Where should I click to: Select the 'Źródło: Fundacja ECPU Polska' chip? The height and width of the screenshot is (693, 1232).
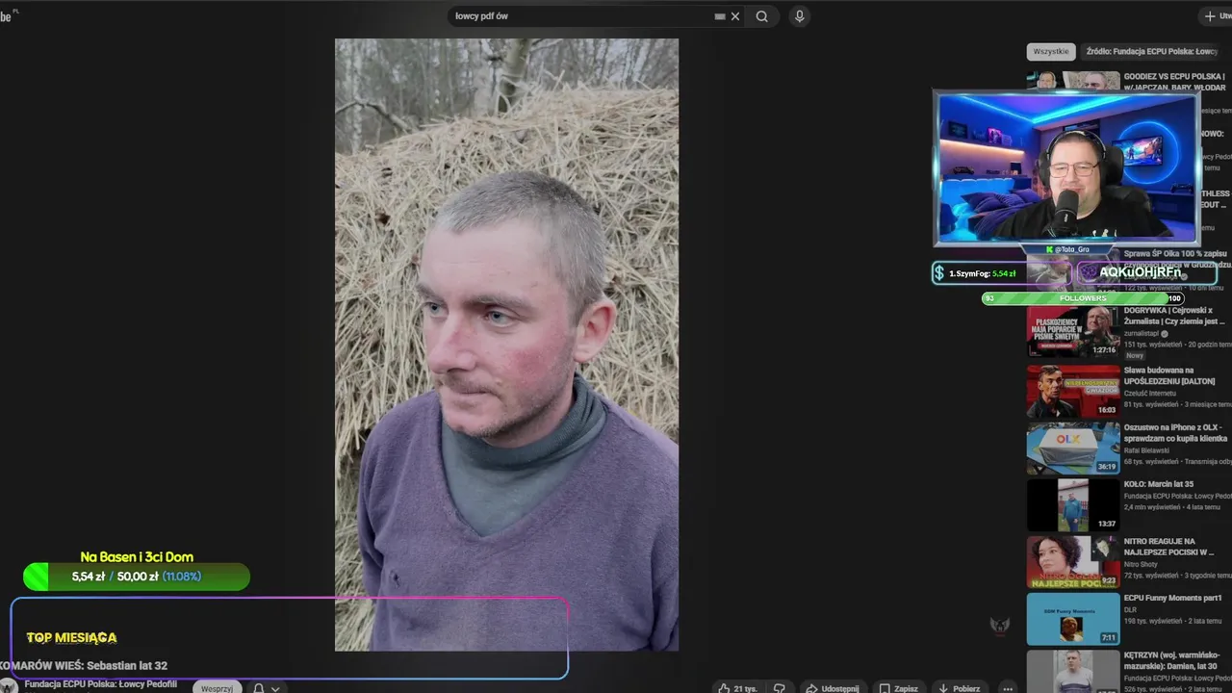[1152, 51]
